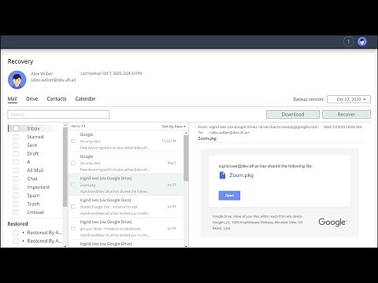Open the Ingrid Ives via Google Docs email
Screen dimensions: 378x283
tap(126, 207)
